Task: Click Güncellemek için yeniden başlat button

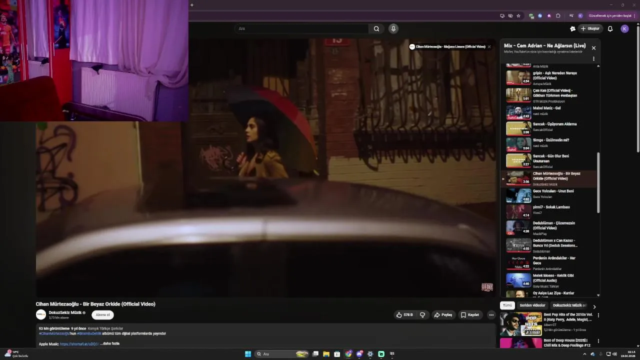Action: tap(610, 15)
